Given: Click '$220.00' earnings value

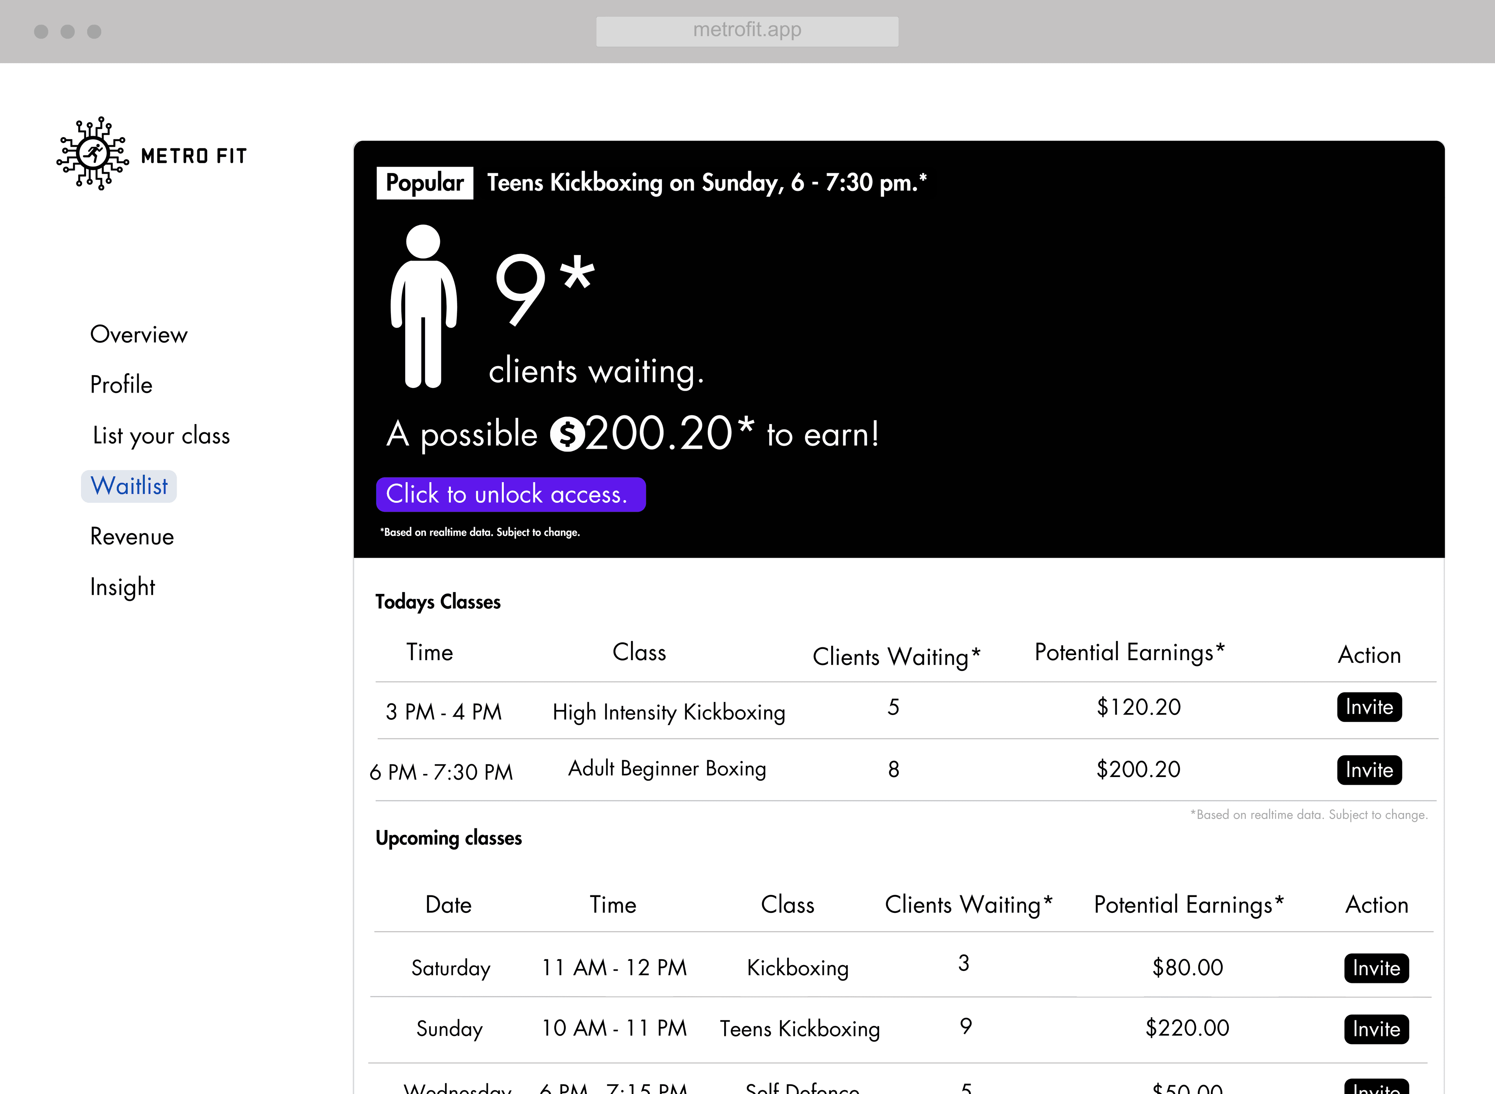Looking at the screenshot, I should coord(1187,1028).
